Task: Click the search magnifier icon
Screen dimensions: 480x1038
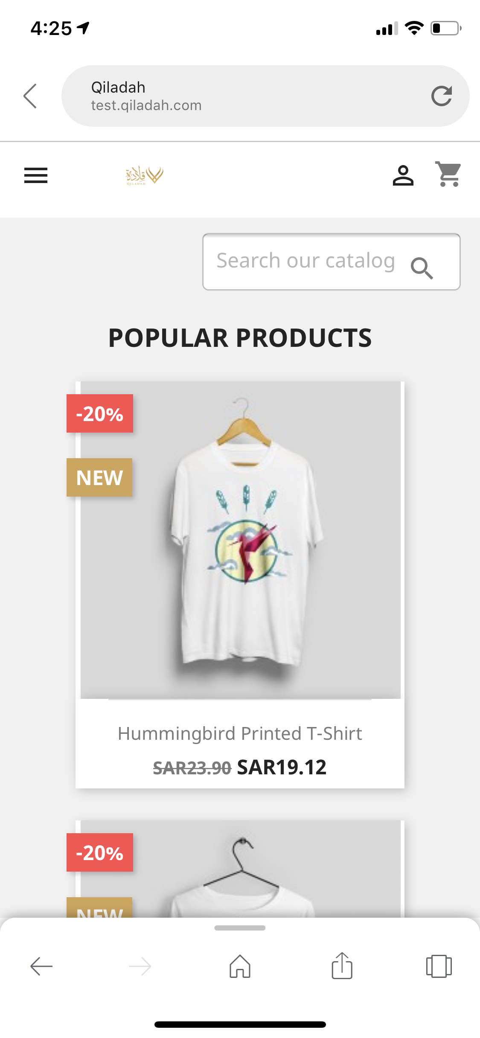Action: [422, 268]
